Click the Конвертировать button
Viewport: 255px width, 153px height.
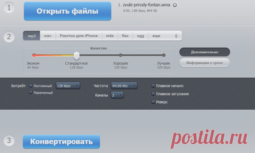tap(61, 142)
